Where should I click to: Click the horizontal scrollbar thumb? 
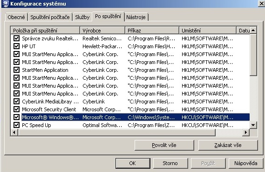coord(117,133)
